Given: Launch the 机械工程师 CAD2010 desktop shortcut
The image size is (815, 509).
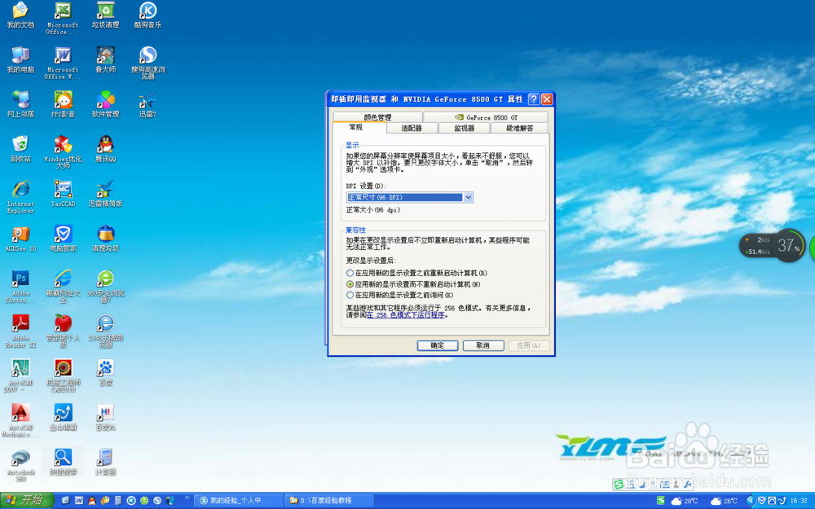Looking at the screenshot, I should click(x=63, y=375).
